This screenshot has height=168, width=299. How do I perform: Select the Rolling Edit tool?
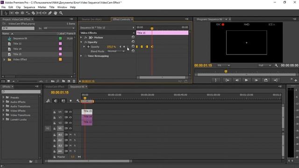click(22, 13)
